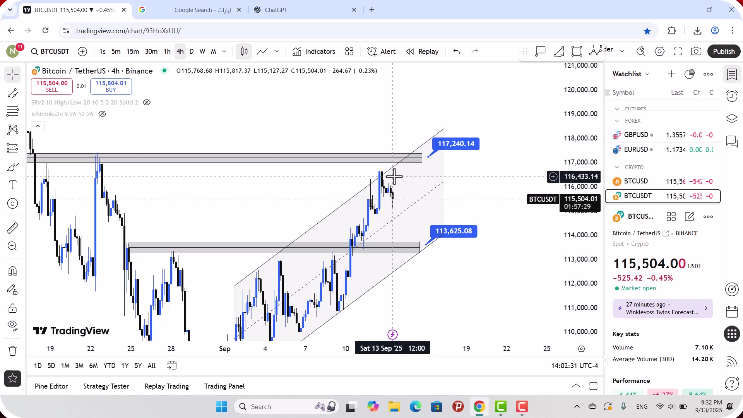Select the brush drawing tool
The width and height of the screenshot is (743, 418).
[13, 167]
